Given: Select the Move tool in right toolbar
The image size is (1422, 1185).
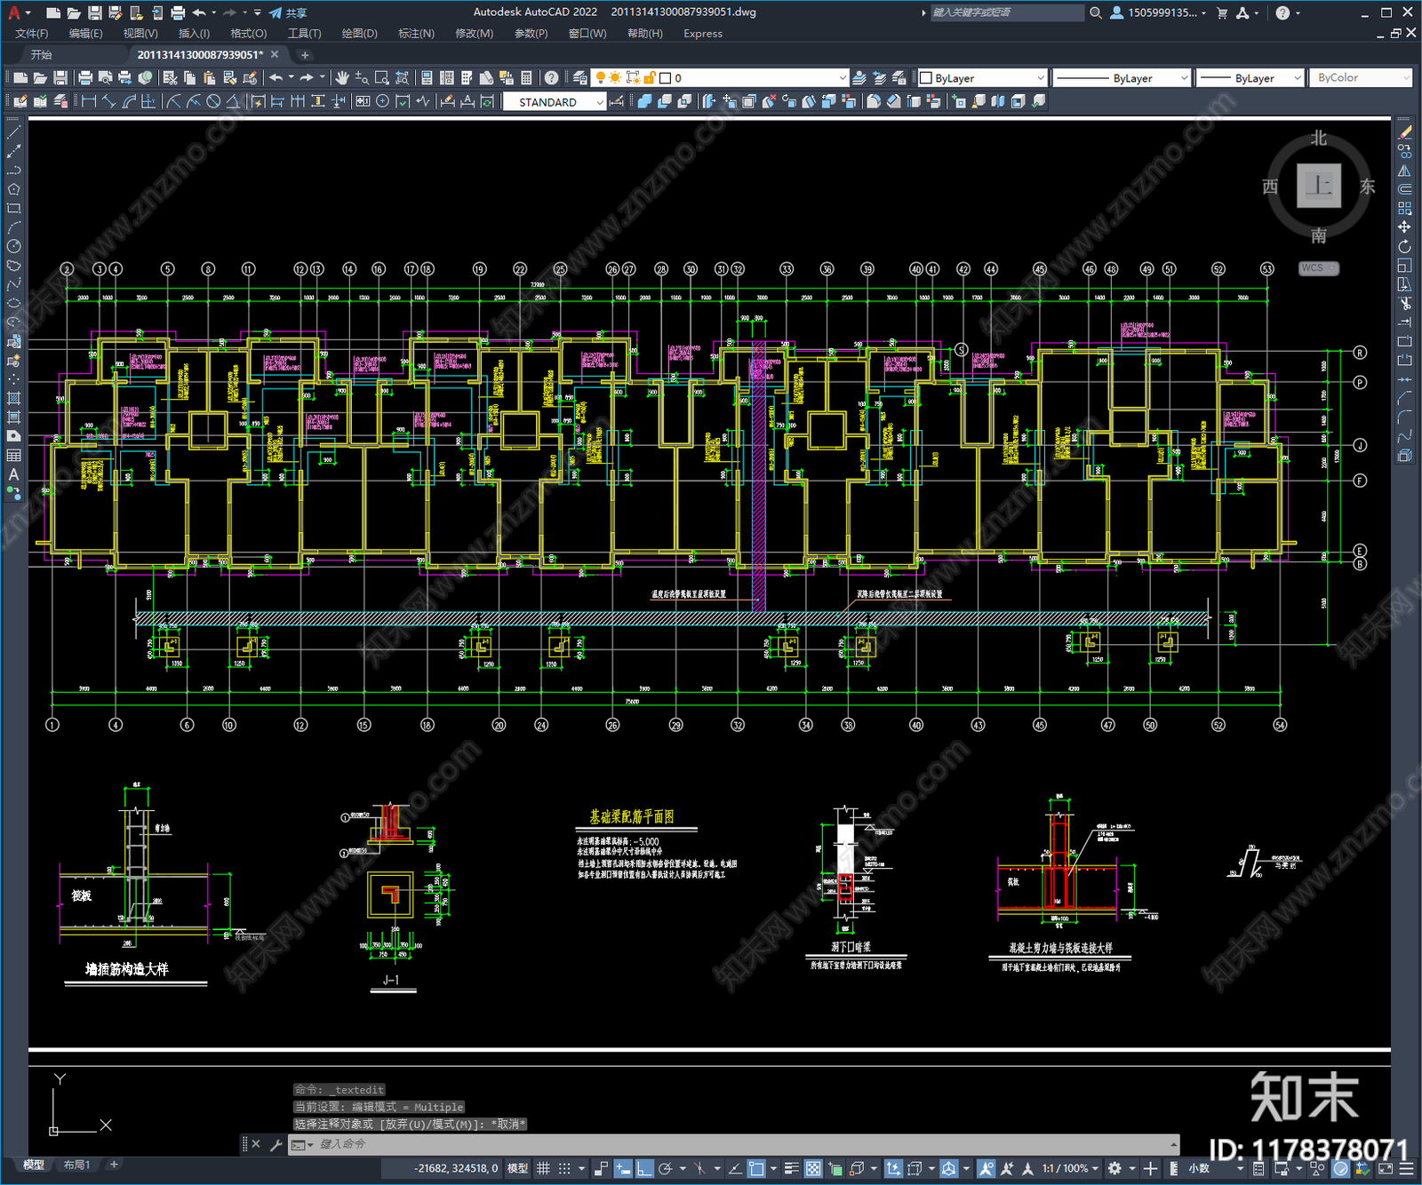Looking at the screenshot, I should pyautogui.click(x=1404, y=227).
